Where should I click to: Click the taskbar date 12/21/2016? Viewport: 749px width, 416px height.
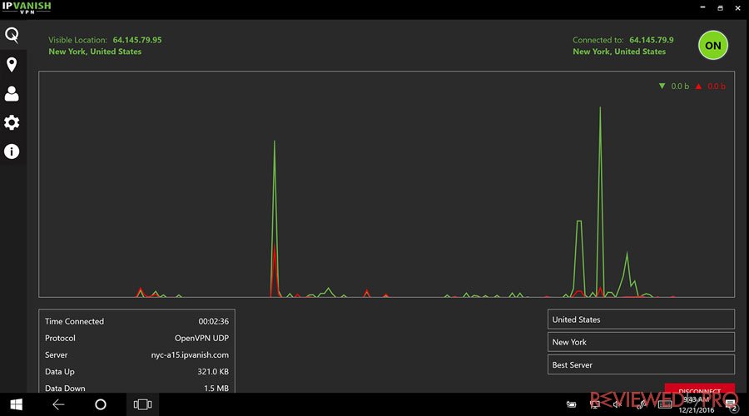coord(697,410)
